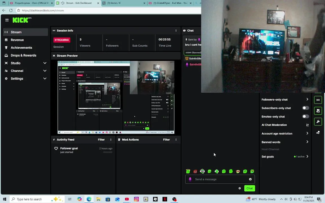Open chat settings gear next to Chat button

(240, 188)
